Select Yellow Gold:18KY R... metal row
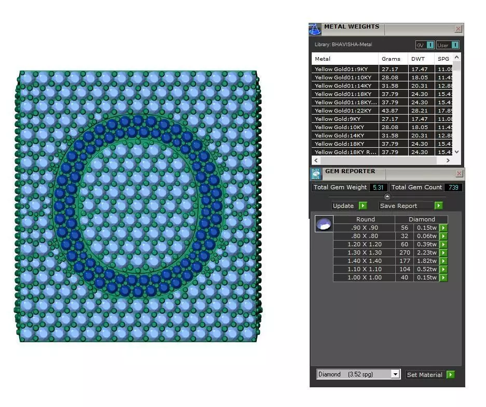 (382, 152)
